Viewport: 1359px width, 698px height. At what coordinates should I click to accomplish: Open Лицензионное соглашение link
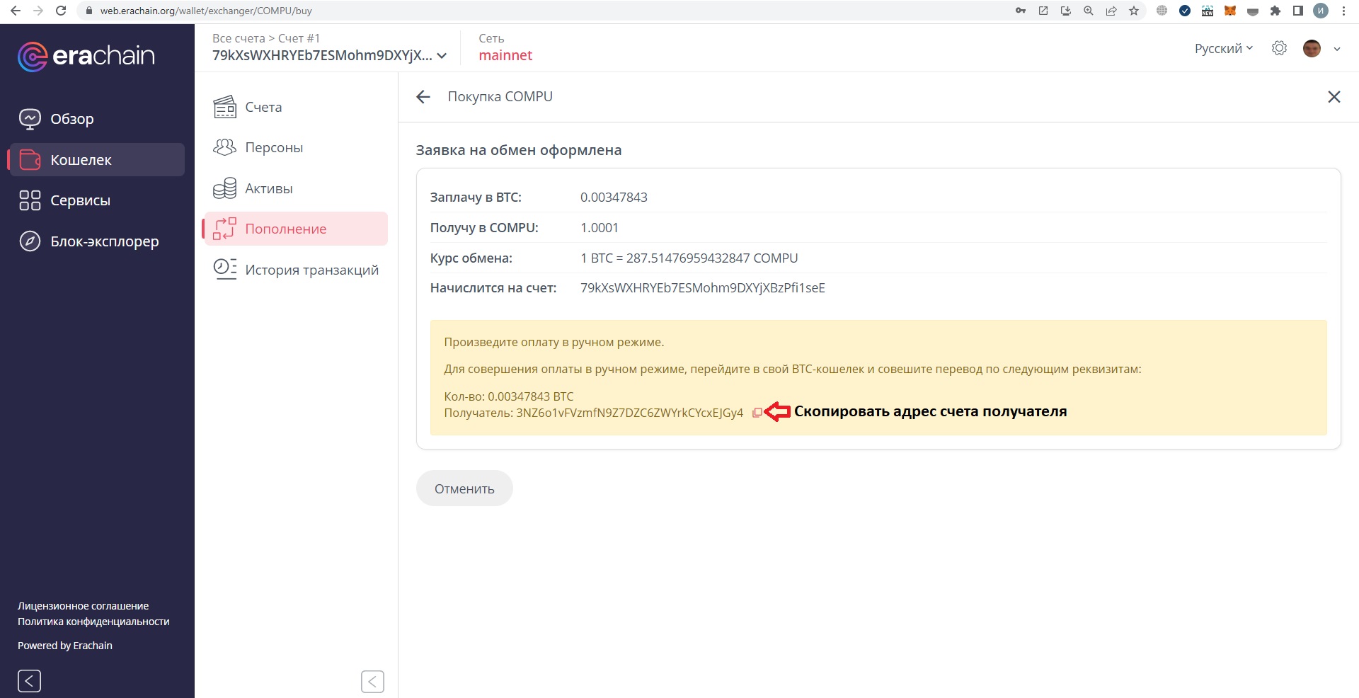click(x=83, y=606)
